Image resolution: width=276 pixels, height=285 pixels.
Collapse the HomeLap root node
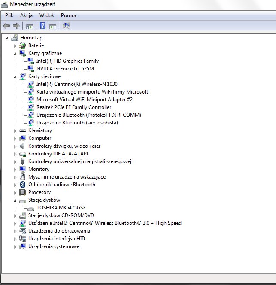point(7,38)
